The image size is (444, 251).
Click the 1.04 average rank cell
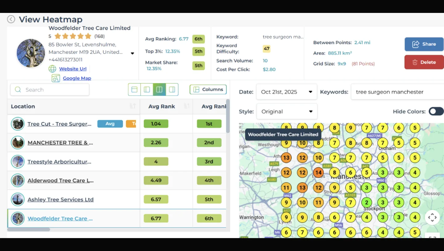pos(156,124)
